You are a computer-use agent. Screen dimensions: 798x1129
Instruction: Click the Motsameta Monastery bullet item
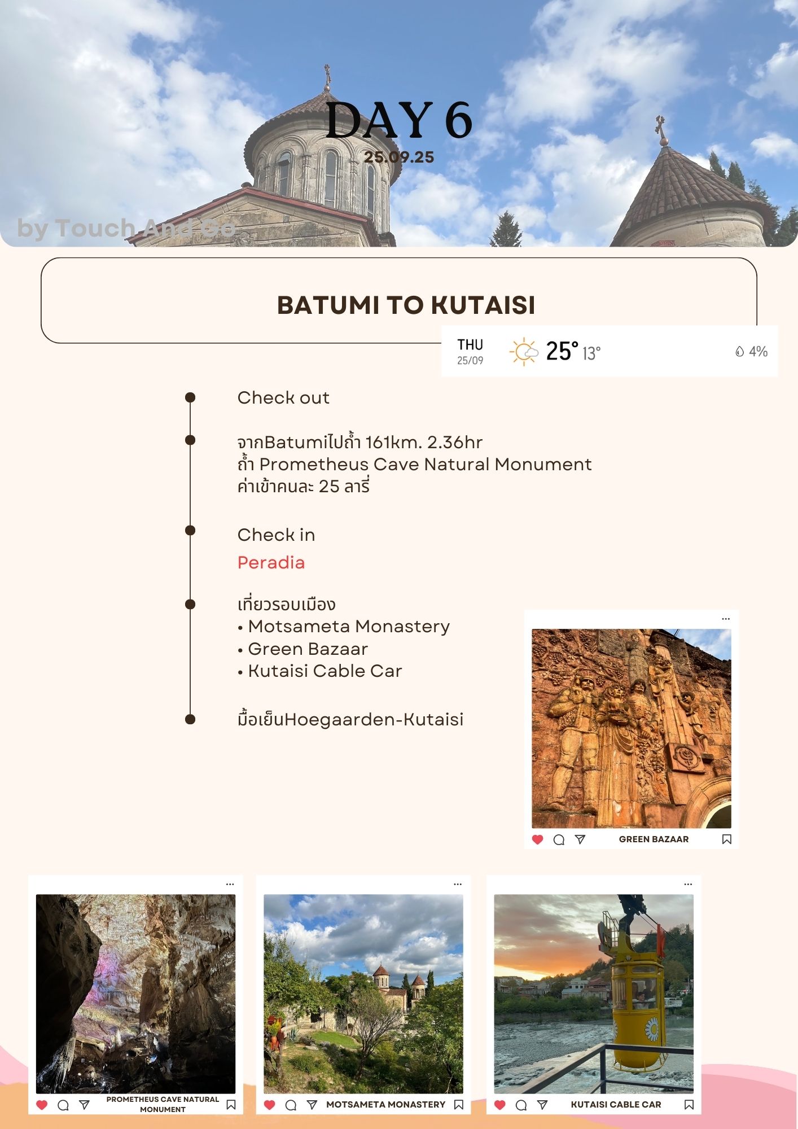(344, 626)
